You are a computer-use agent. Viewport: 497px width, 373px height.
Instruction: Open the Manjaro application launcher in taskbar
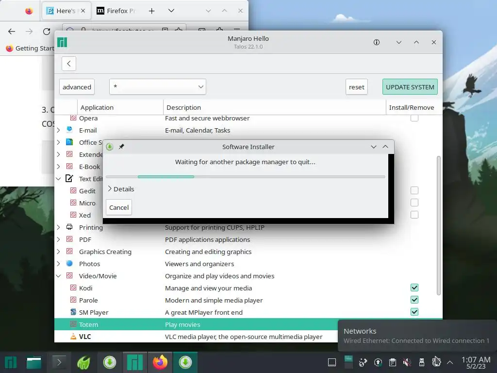[11, 362]
